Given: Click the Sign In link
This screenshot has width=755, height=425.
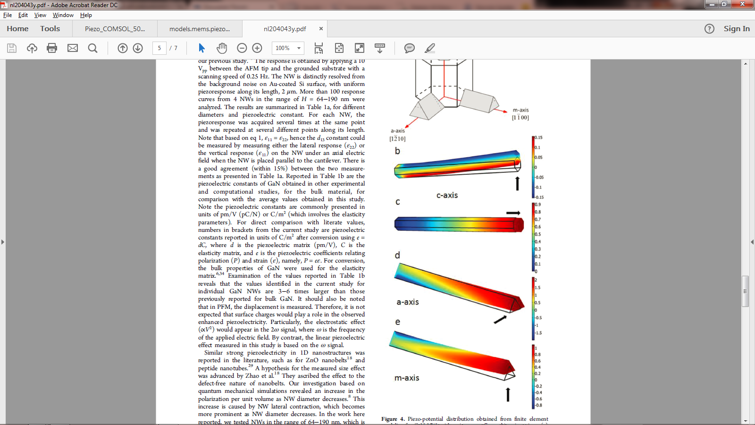Looking at the screenshot, I should point(736,29).
